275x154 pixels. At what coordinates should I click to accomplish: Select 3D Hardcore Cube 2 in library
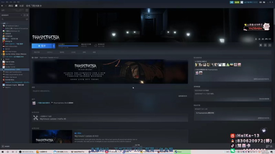click(x=12, y=26)
